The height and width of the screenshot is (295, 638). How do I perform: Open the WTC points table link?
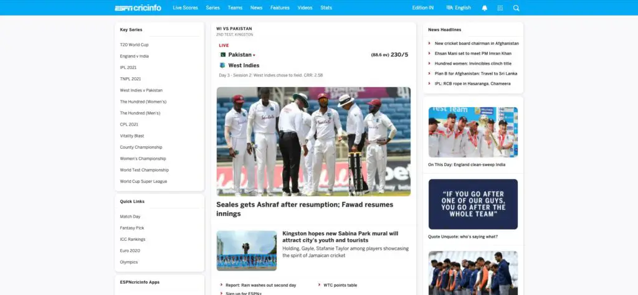click(340, 285)
